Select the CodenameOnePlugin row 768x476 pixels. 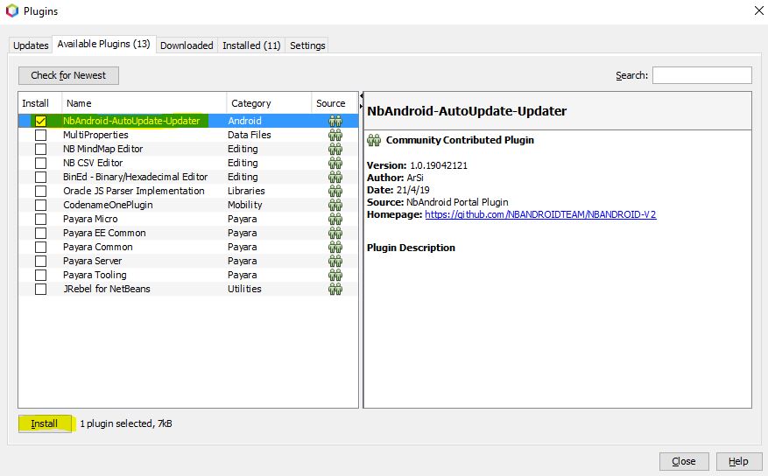(x=188, y=205)
